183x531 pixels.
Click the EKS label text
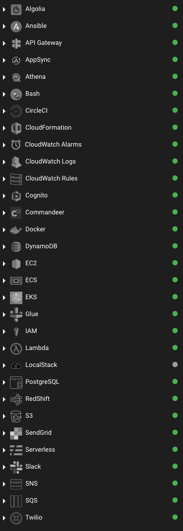tap(31, 297)
